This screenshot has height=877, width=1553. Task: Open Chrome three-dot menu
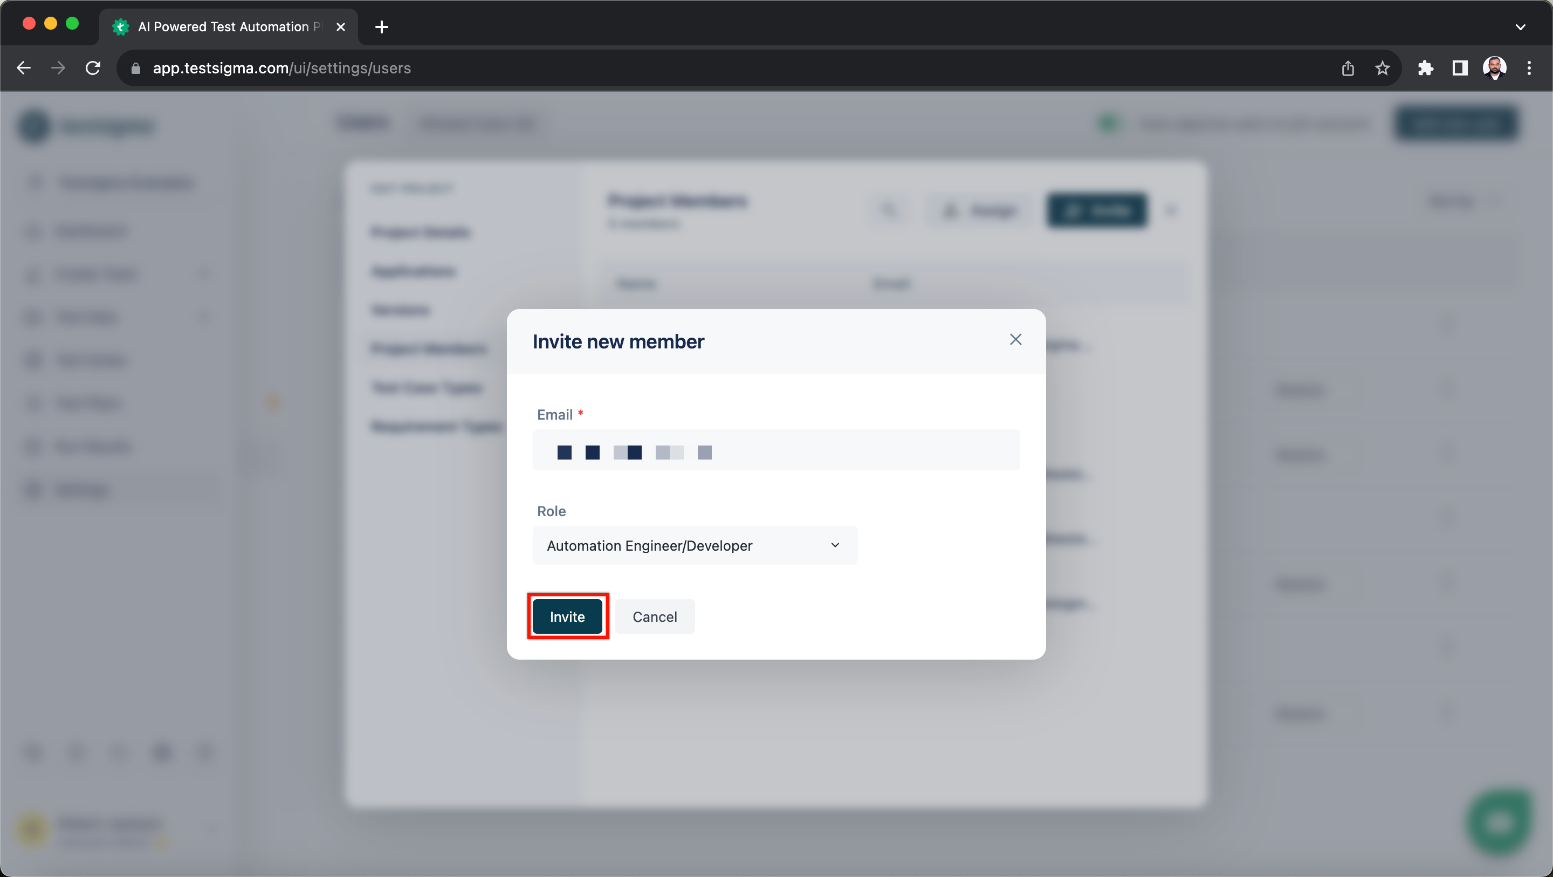click(1529, 68)
